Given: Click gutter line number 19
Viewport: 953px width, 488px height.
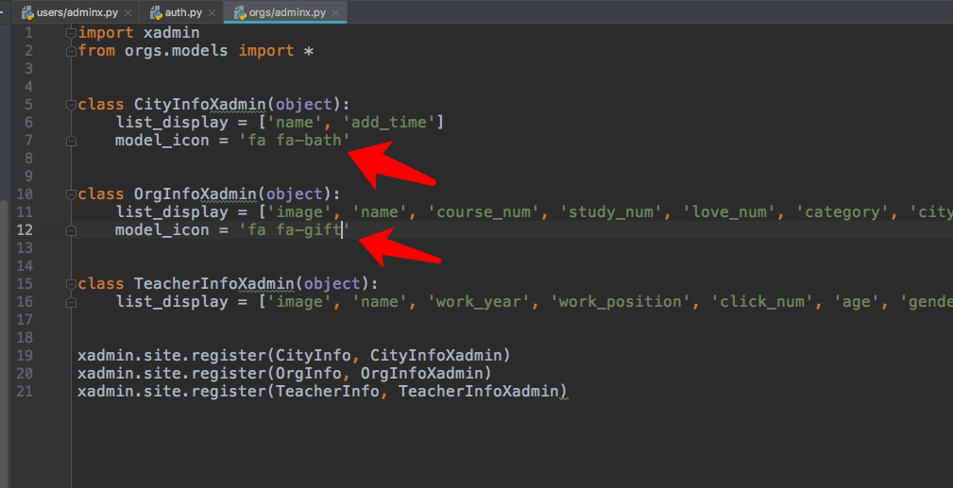Looking at the screenshot, I should click(25, 356).
